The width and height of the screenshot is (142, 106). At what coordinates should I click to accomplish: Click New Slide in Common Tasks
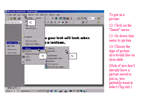click(x=12, y=46)
